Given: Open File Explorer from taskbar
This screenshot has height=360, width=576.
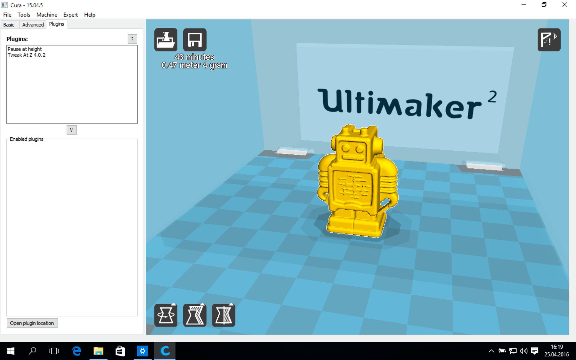Looking at the screenshot, I should point(98,351).
